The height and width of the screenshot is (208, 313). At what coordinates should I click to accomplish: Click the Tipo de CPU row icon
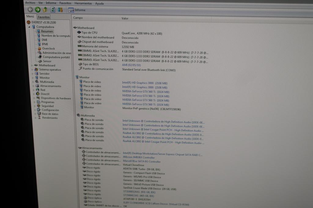79,32
